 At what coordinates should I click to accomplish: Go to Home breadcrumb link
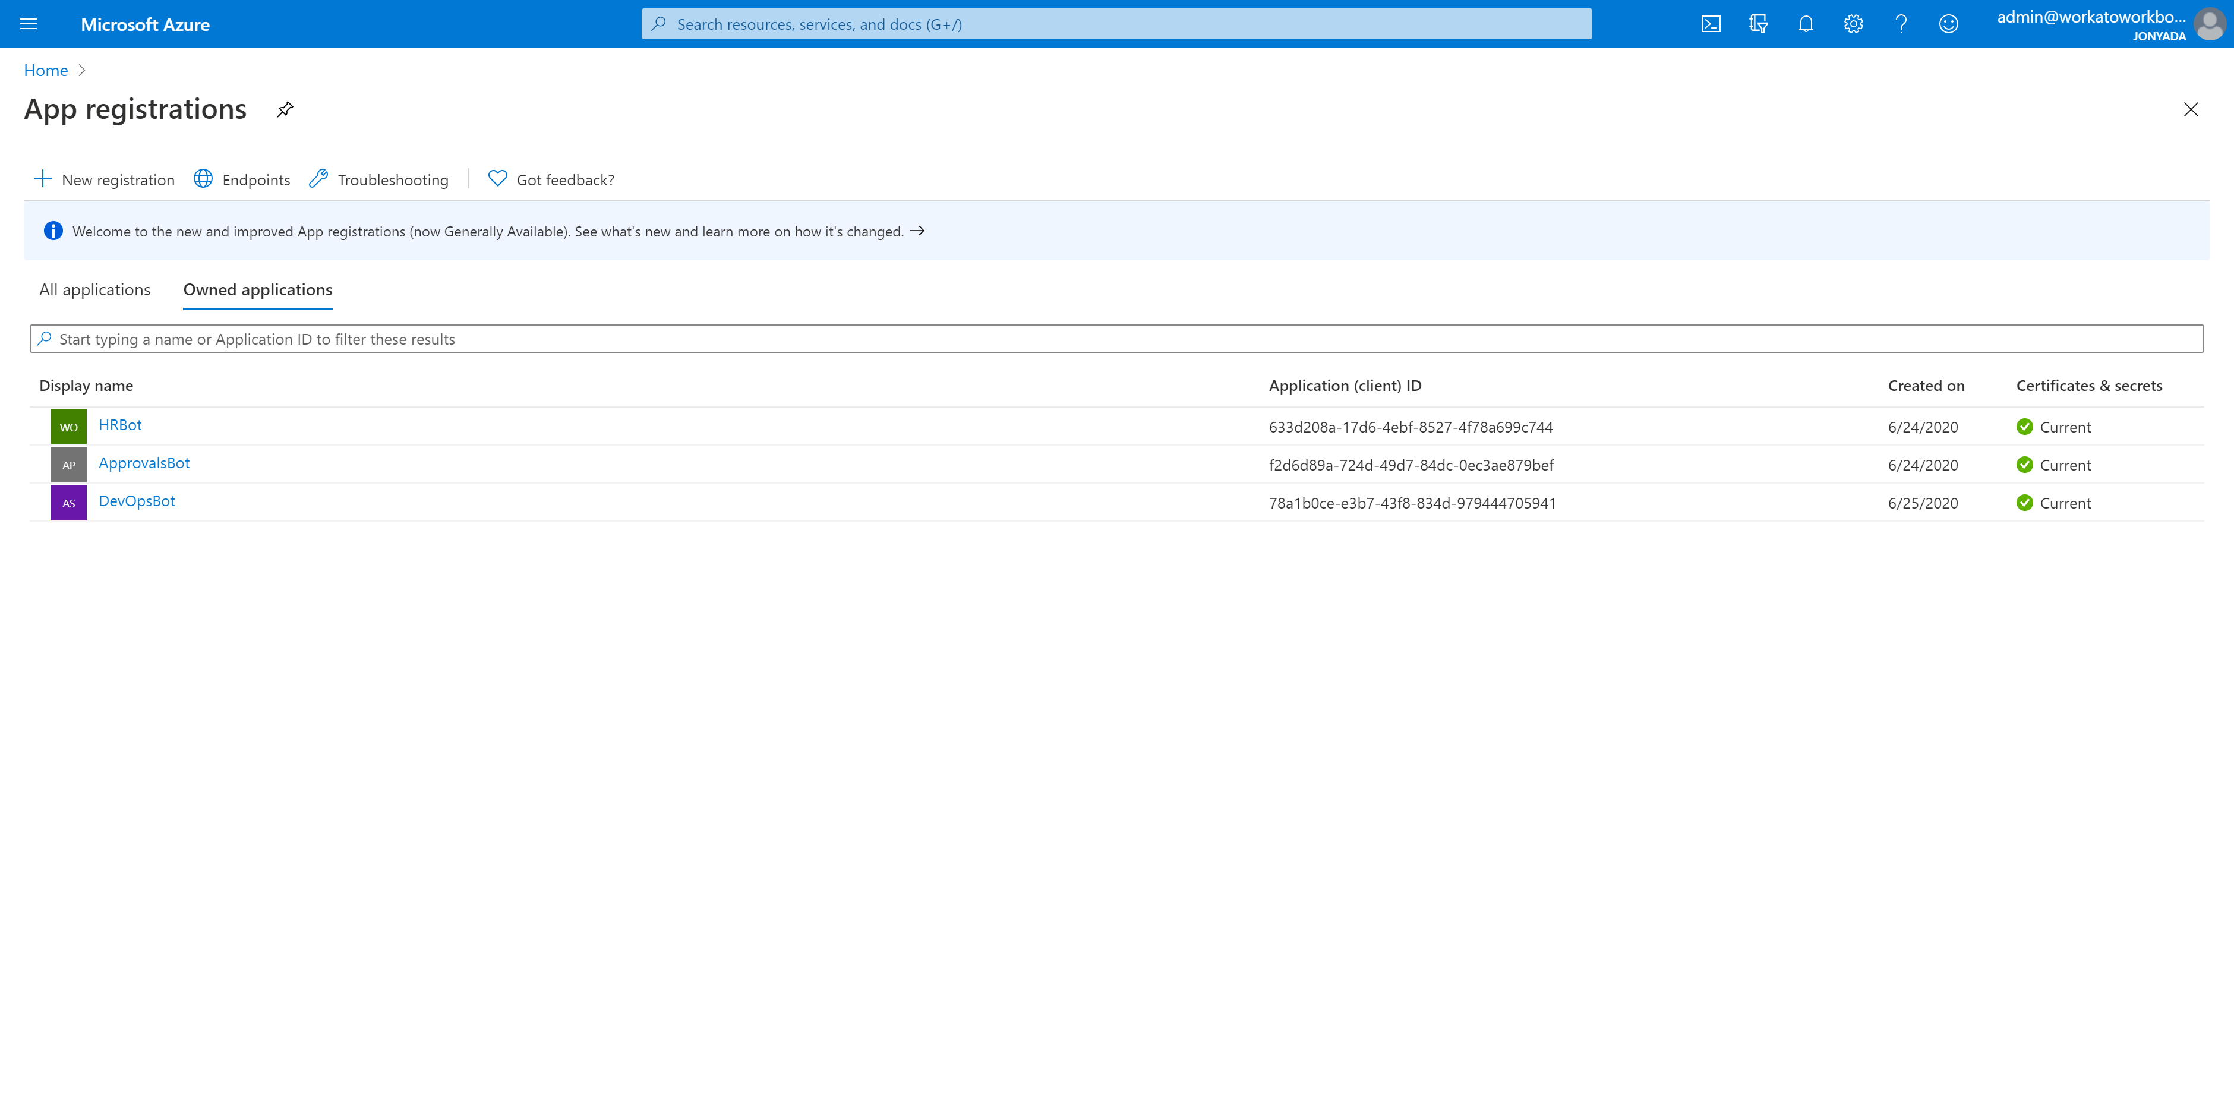click(x=46, y=70)
